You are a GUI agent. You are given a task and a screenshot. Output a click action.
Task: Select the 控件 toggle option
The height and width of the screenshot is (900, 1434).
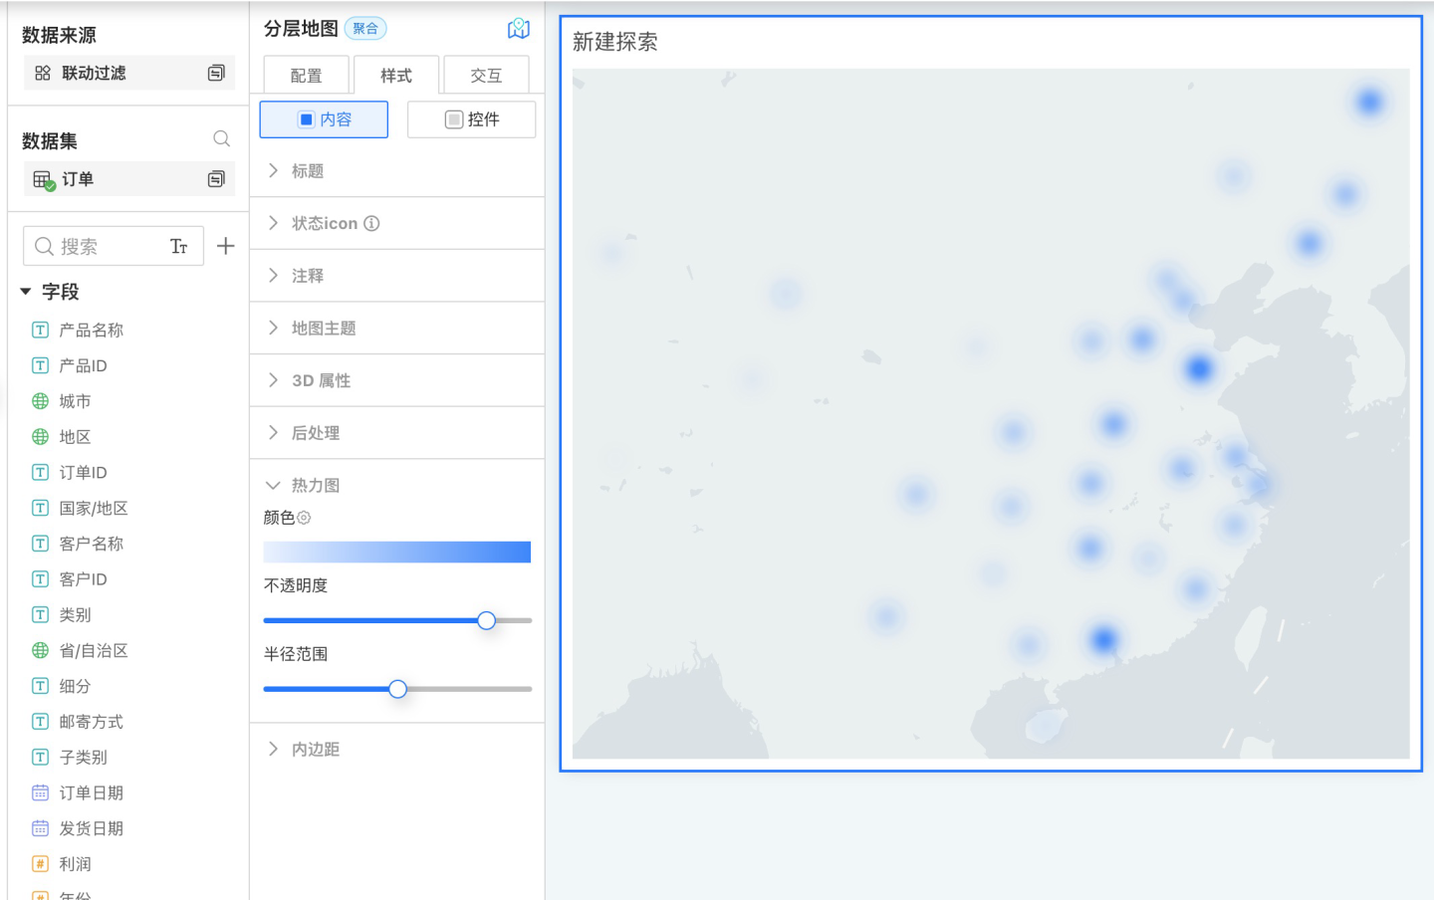471,119
